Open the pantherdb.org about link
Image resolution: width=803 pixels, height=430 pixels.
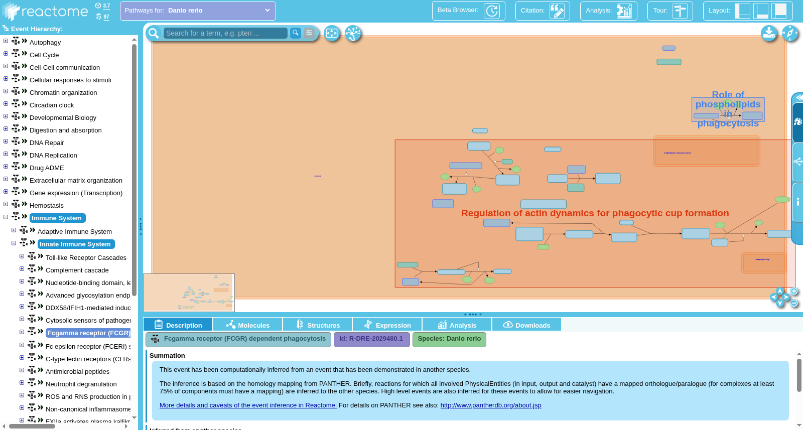click(x=491, y=405)
